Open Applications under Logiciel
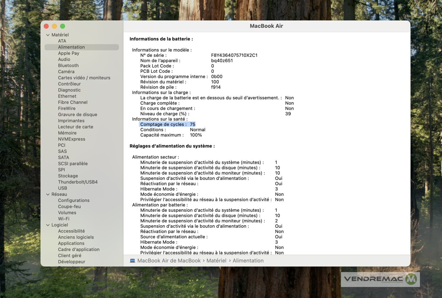 click(x=71, y=243)
